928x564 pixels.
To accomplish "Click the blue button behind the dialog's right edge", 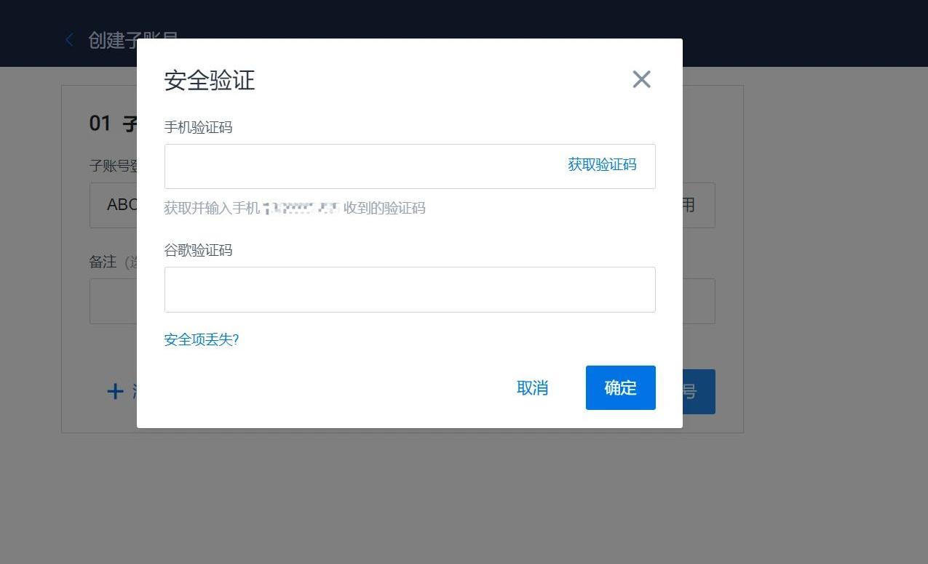I will point(699,392).
